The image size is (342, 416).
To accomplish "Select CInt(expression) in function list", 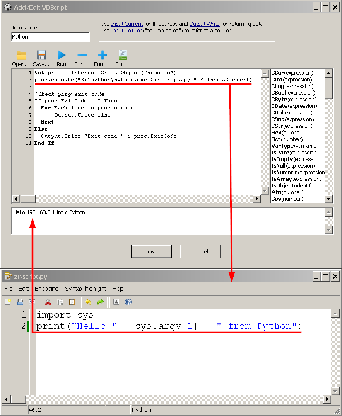I will click(291, 79).
